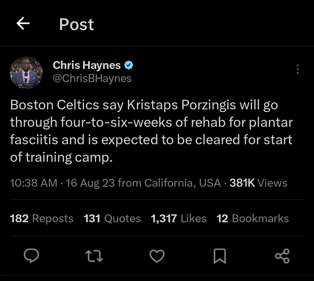The image size is (314, 281).
Task: Click the Chris Haynes display name
Action: (87, 65)
